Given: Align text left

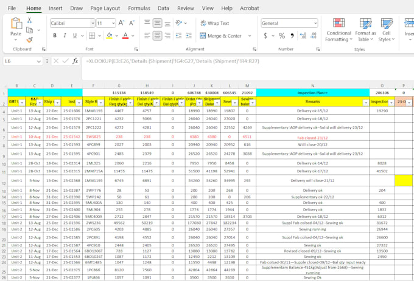Looking at the screenshot, I should pos(147,36).
